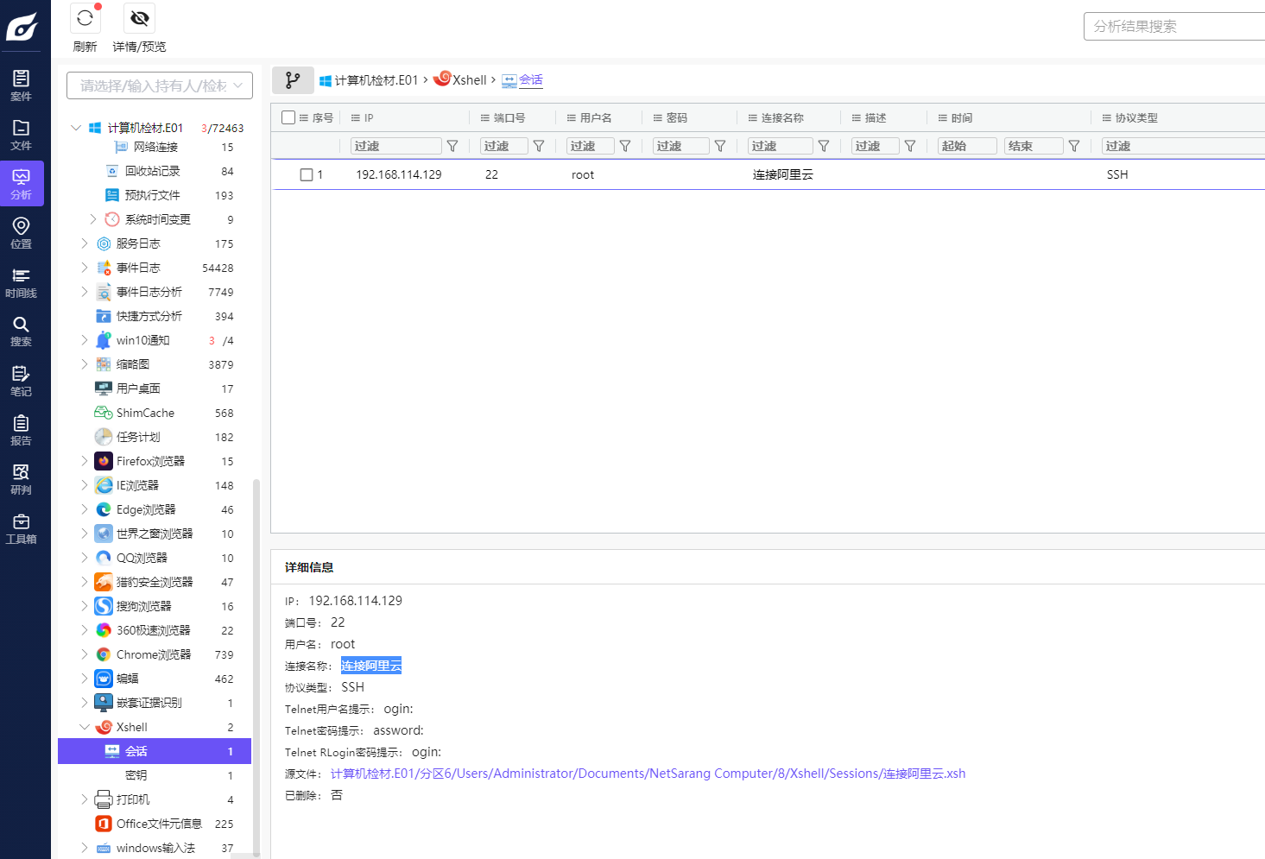
Task: Open the 研判 sidebar section
Action: [22, 479]
